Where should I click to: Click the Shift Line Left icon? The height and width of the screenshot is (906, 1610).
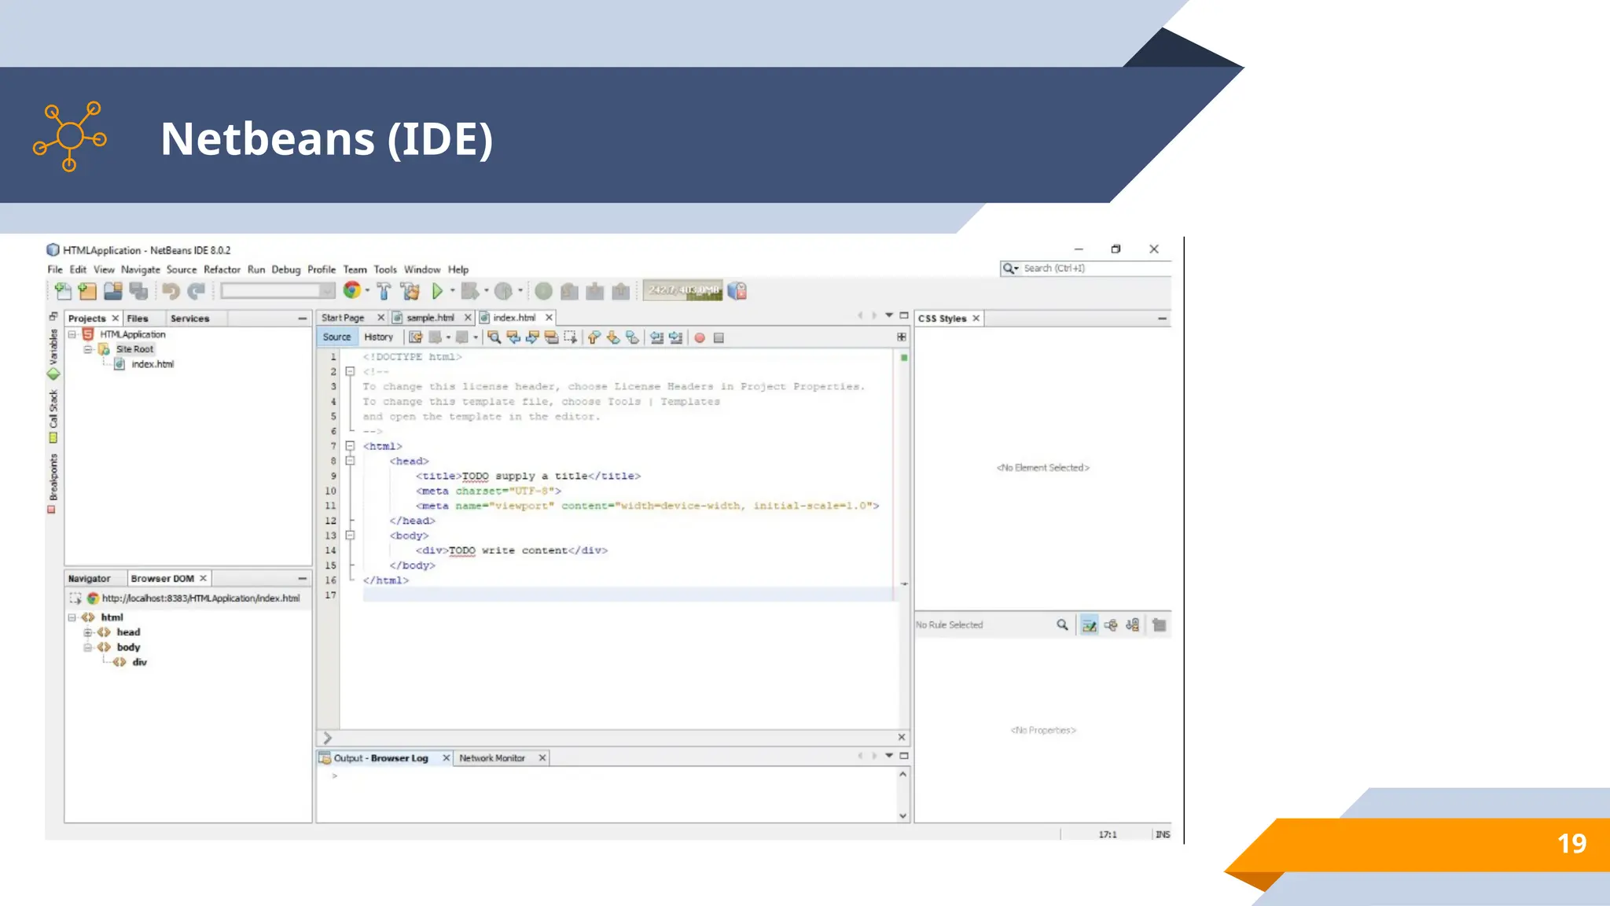click(x=656, y=337)
